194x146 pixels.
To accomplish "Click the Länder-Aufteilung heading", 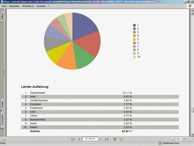I will coord(35,87).
